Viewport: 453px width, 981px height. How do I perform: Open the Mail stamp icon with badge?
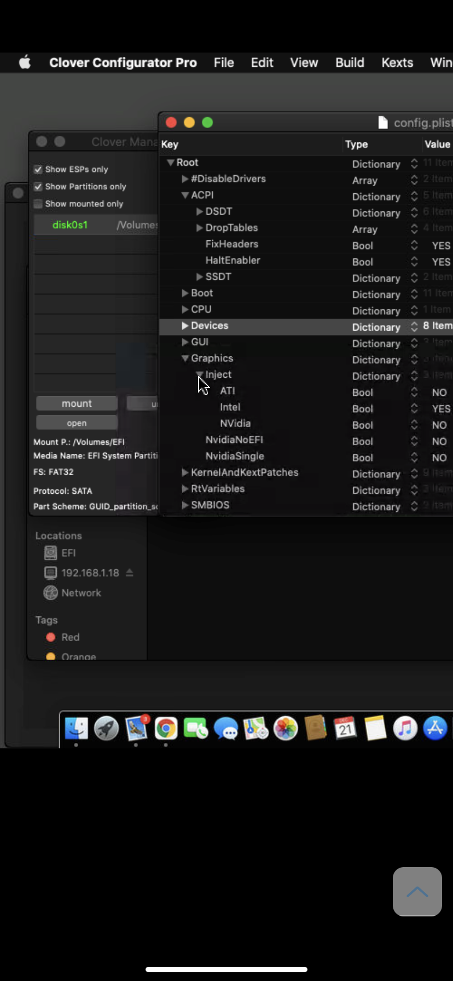click(x=136, y=728)
